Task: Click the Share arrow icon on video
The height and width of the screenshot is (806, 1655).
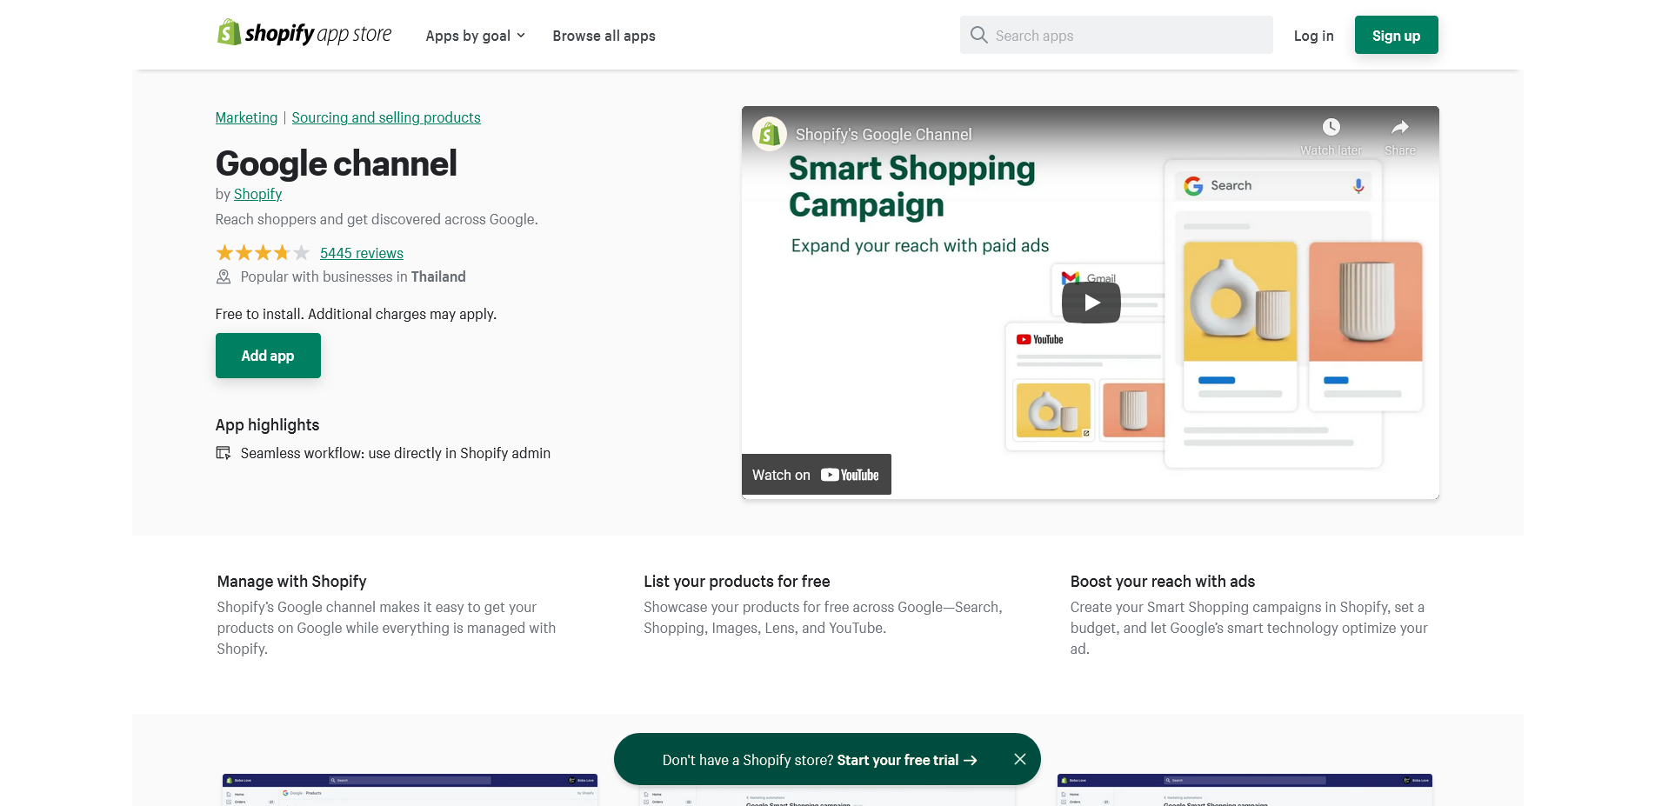Action: [x=1399, y=128]
